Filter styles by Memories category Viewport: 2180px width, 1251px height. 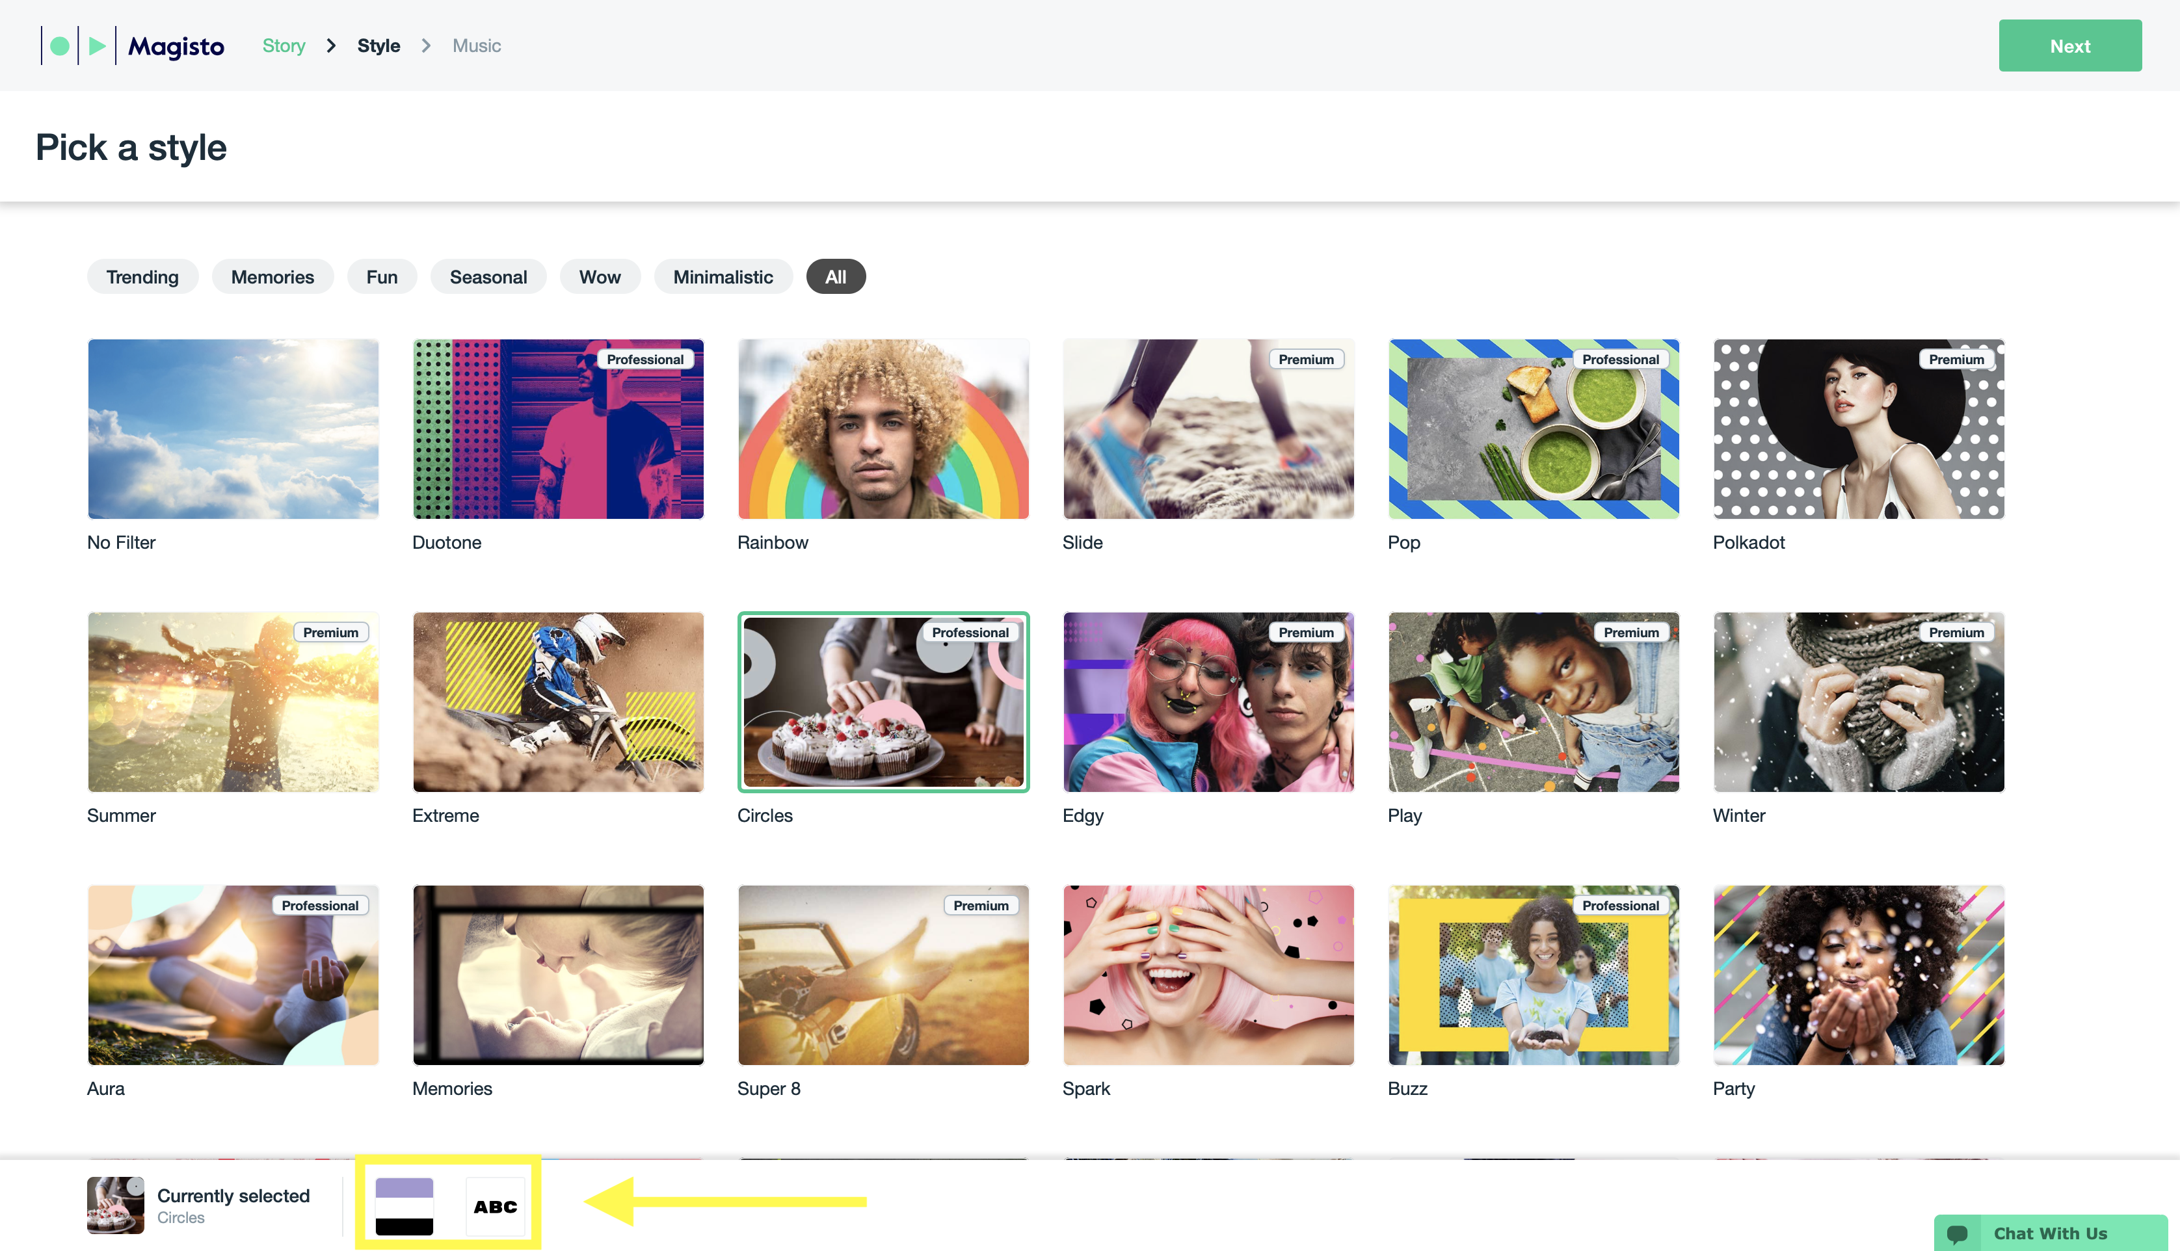tap(272, 277)
